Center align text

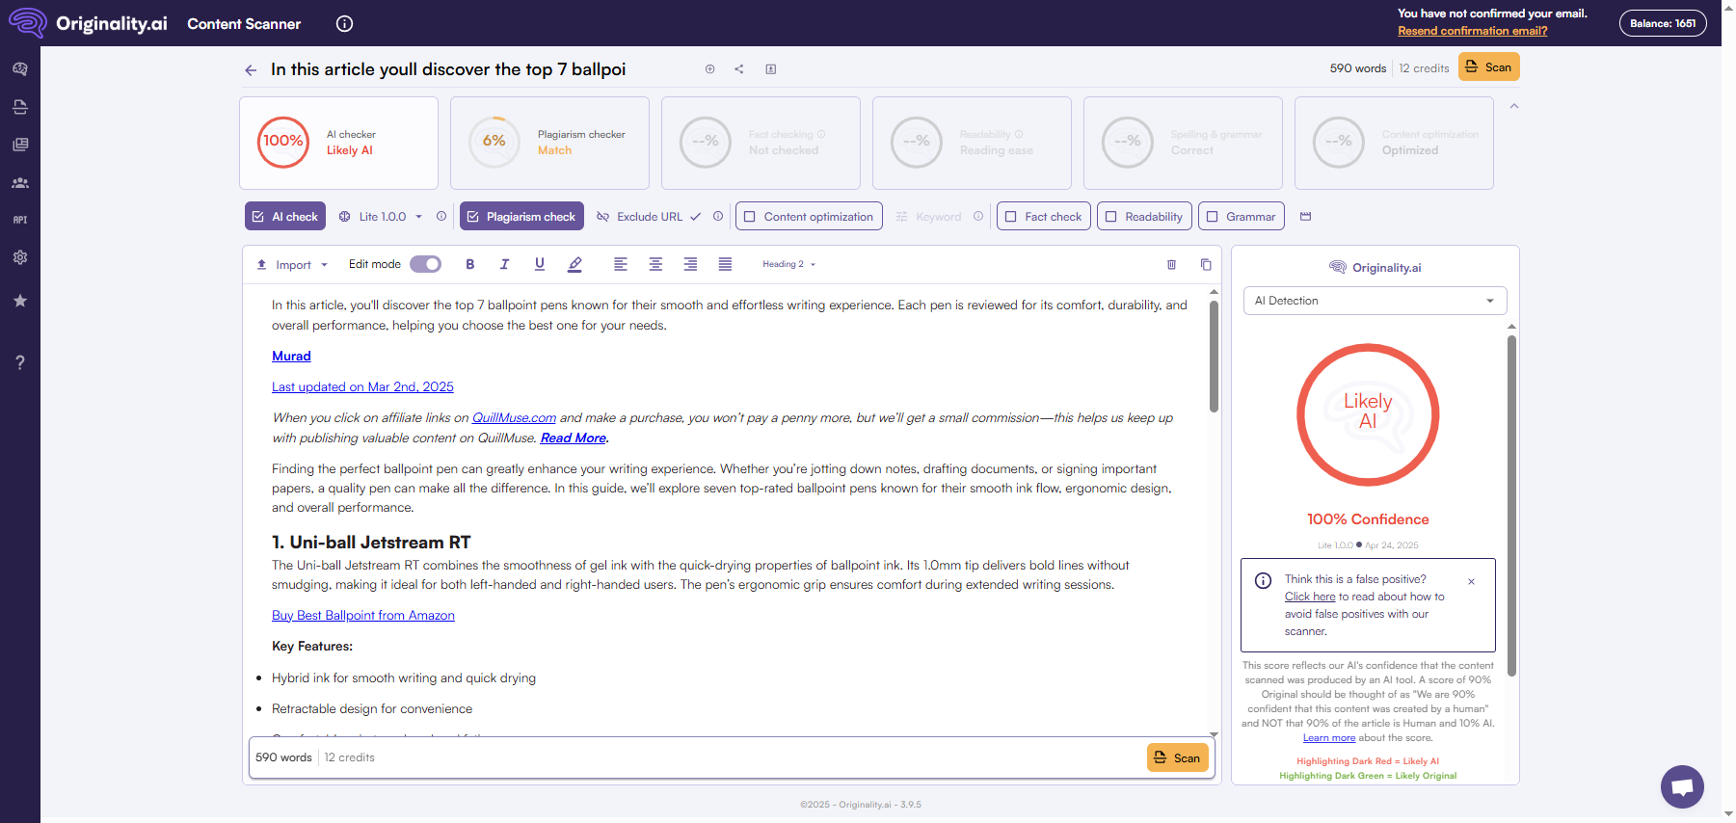click(655, 264)
